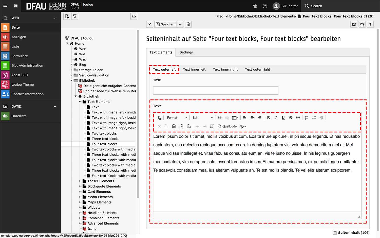Center align the text

[252, 118]
